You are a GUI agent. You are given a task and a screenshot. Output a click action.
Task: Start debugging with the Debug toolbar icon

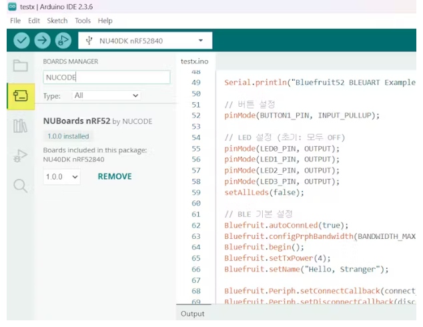click(x=63, y=41)
